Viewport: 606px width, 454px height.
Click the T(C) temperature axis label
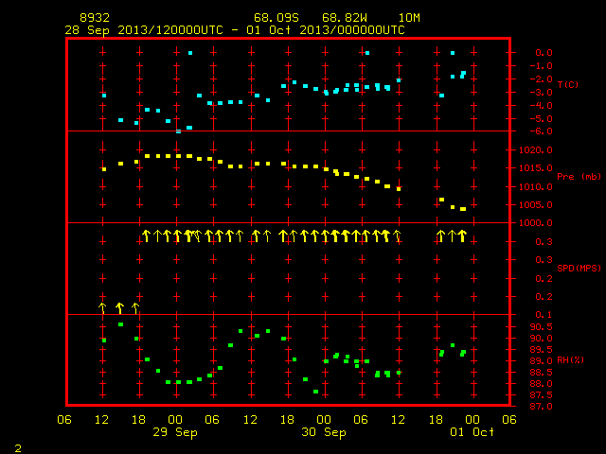pos(568,84)
